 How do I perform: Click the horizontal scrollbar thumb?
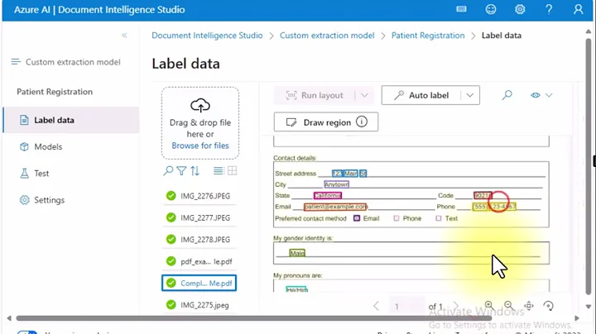(253, 318)
